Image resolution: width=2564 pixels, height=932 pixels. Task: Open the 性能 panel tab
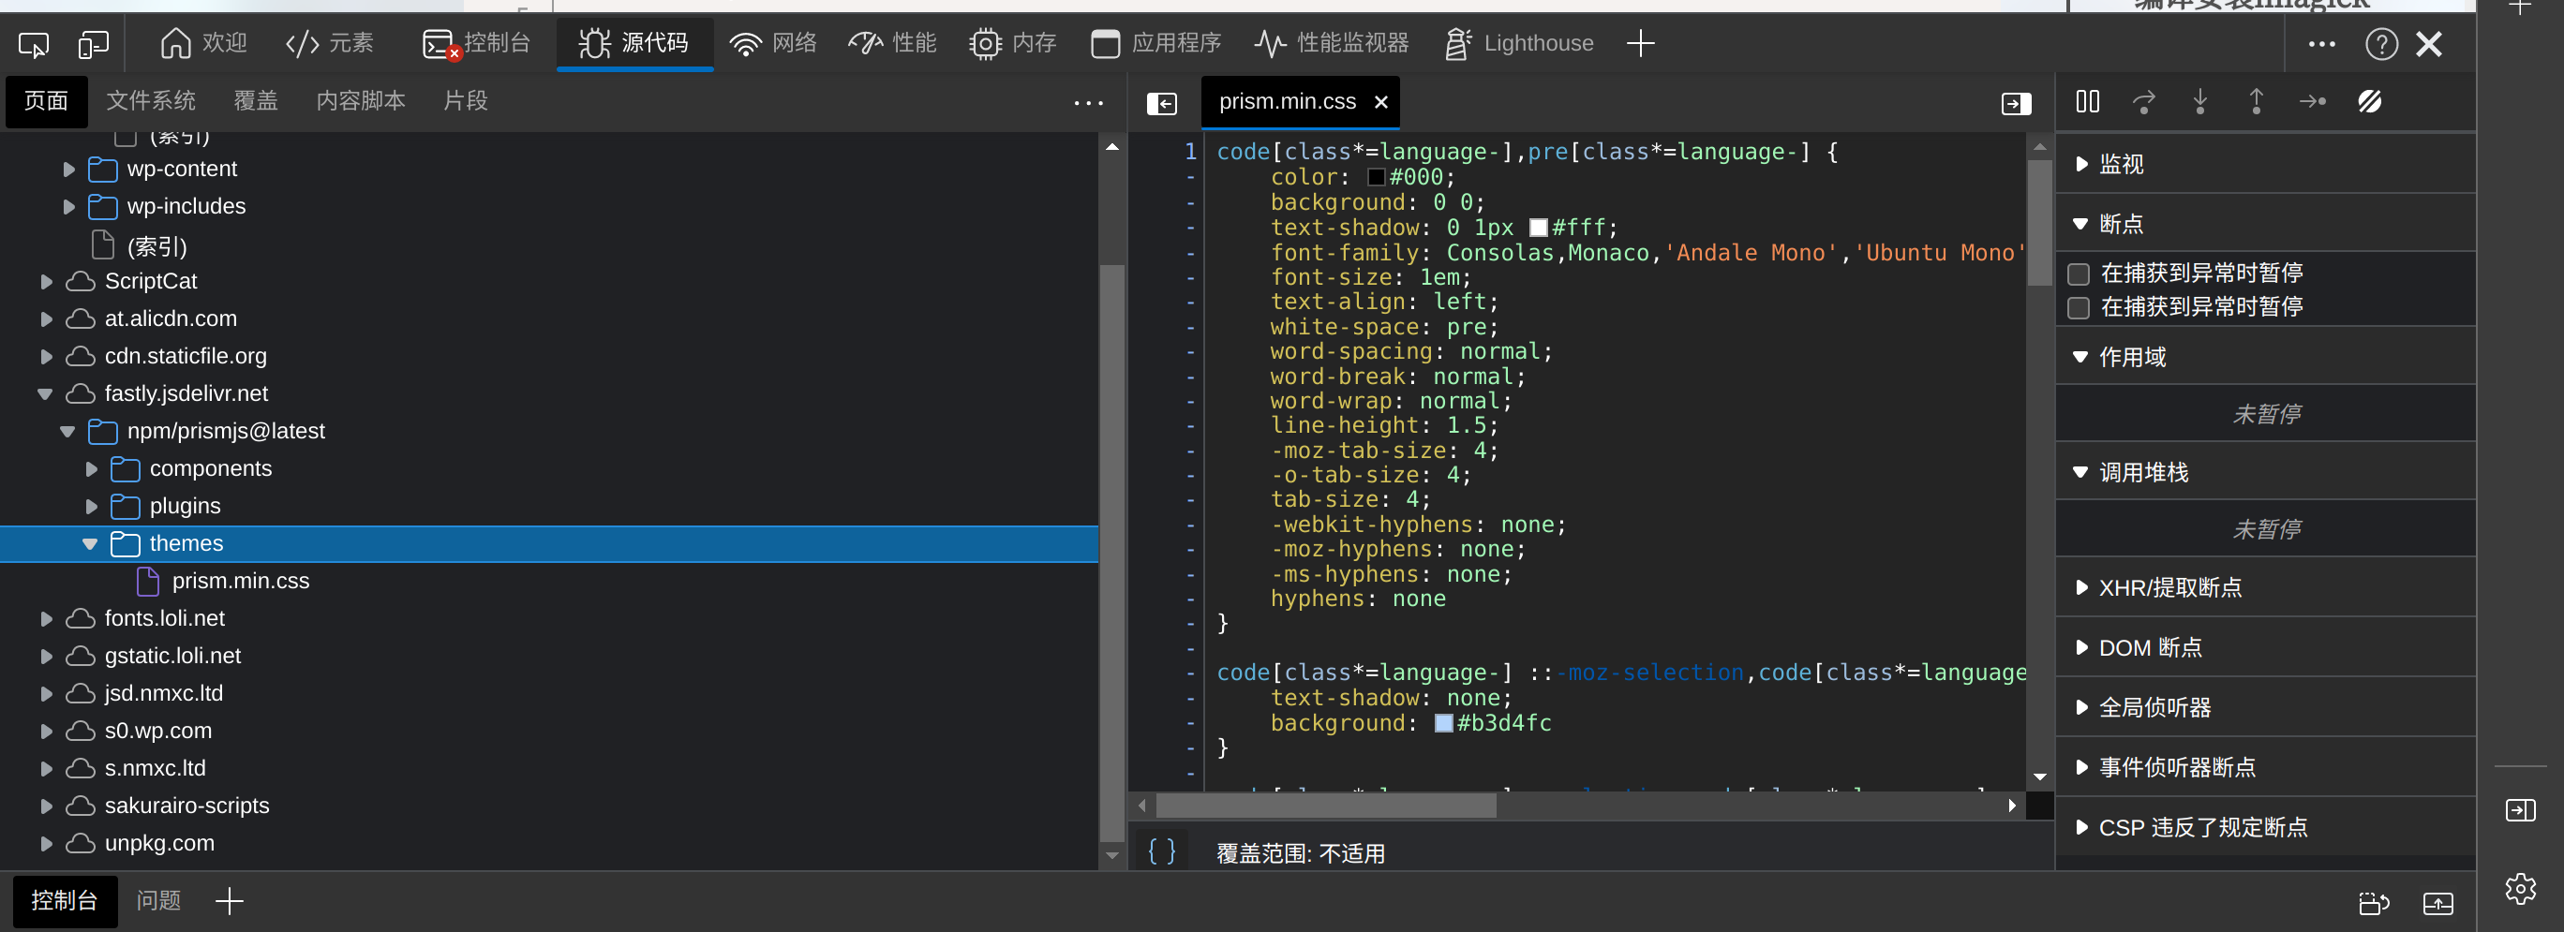[893, 43]
